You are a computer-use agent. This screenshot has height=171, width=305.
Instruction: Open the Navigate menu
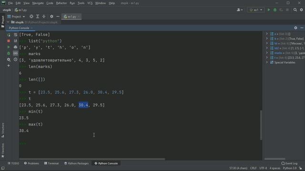coord(38,3)
